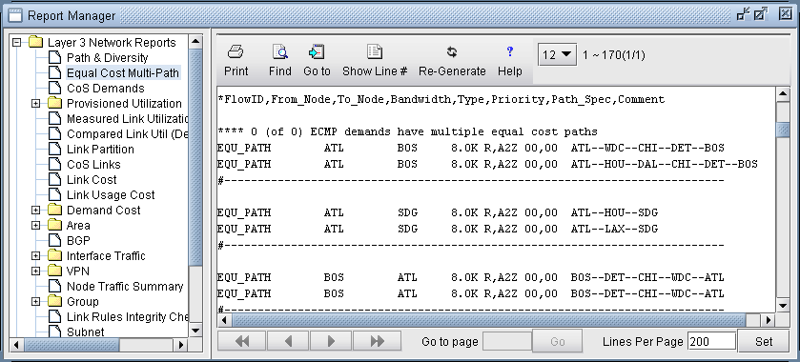
Task: Collapse the Layer 3 Network Reports folder
Action: [17, 42]
